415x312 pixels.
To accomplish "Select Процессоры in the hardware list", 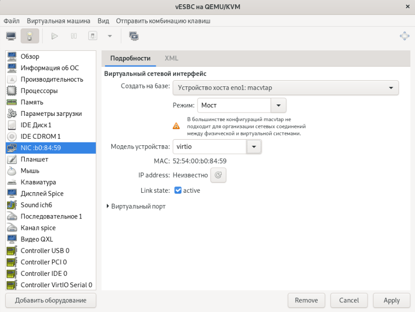I will tap(39, 91).
